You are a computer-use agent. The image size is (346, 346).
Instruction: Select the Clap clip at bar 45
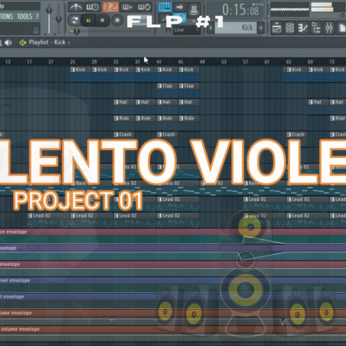(189, 91)
